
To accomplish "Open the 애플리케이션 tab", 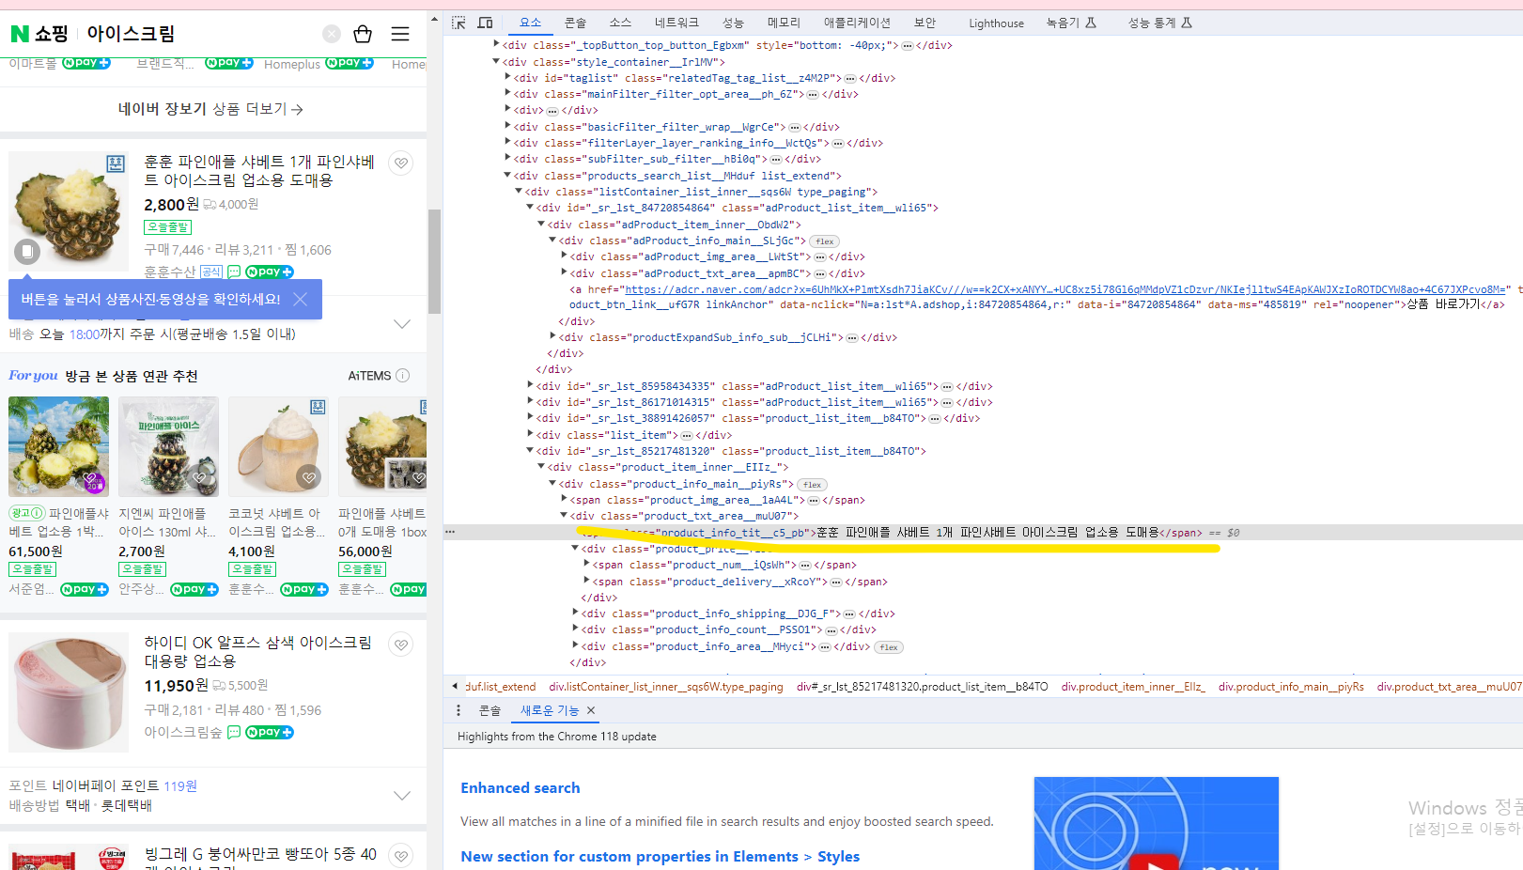I will coord(857,23).
